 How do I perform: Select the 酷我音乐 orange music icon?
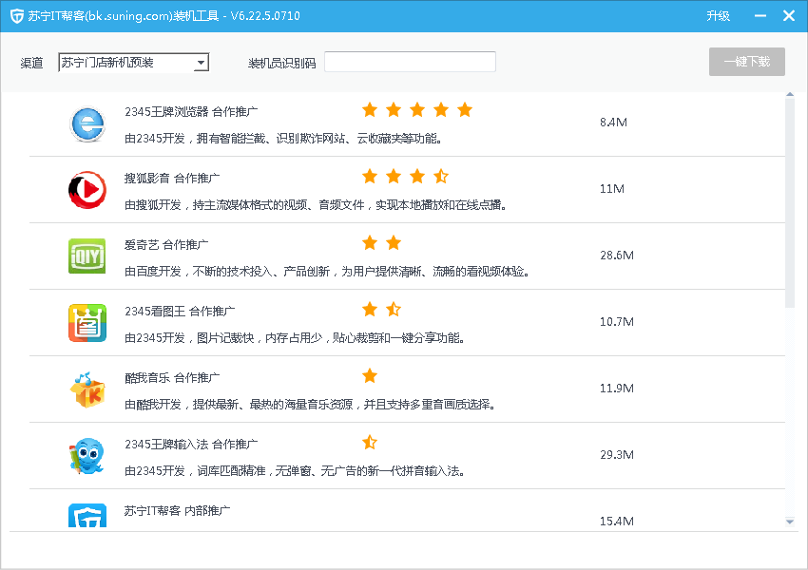[x=87, y=389]
